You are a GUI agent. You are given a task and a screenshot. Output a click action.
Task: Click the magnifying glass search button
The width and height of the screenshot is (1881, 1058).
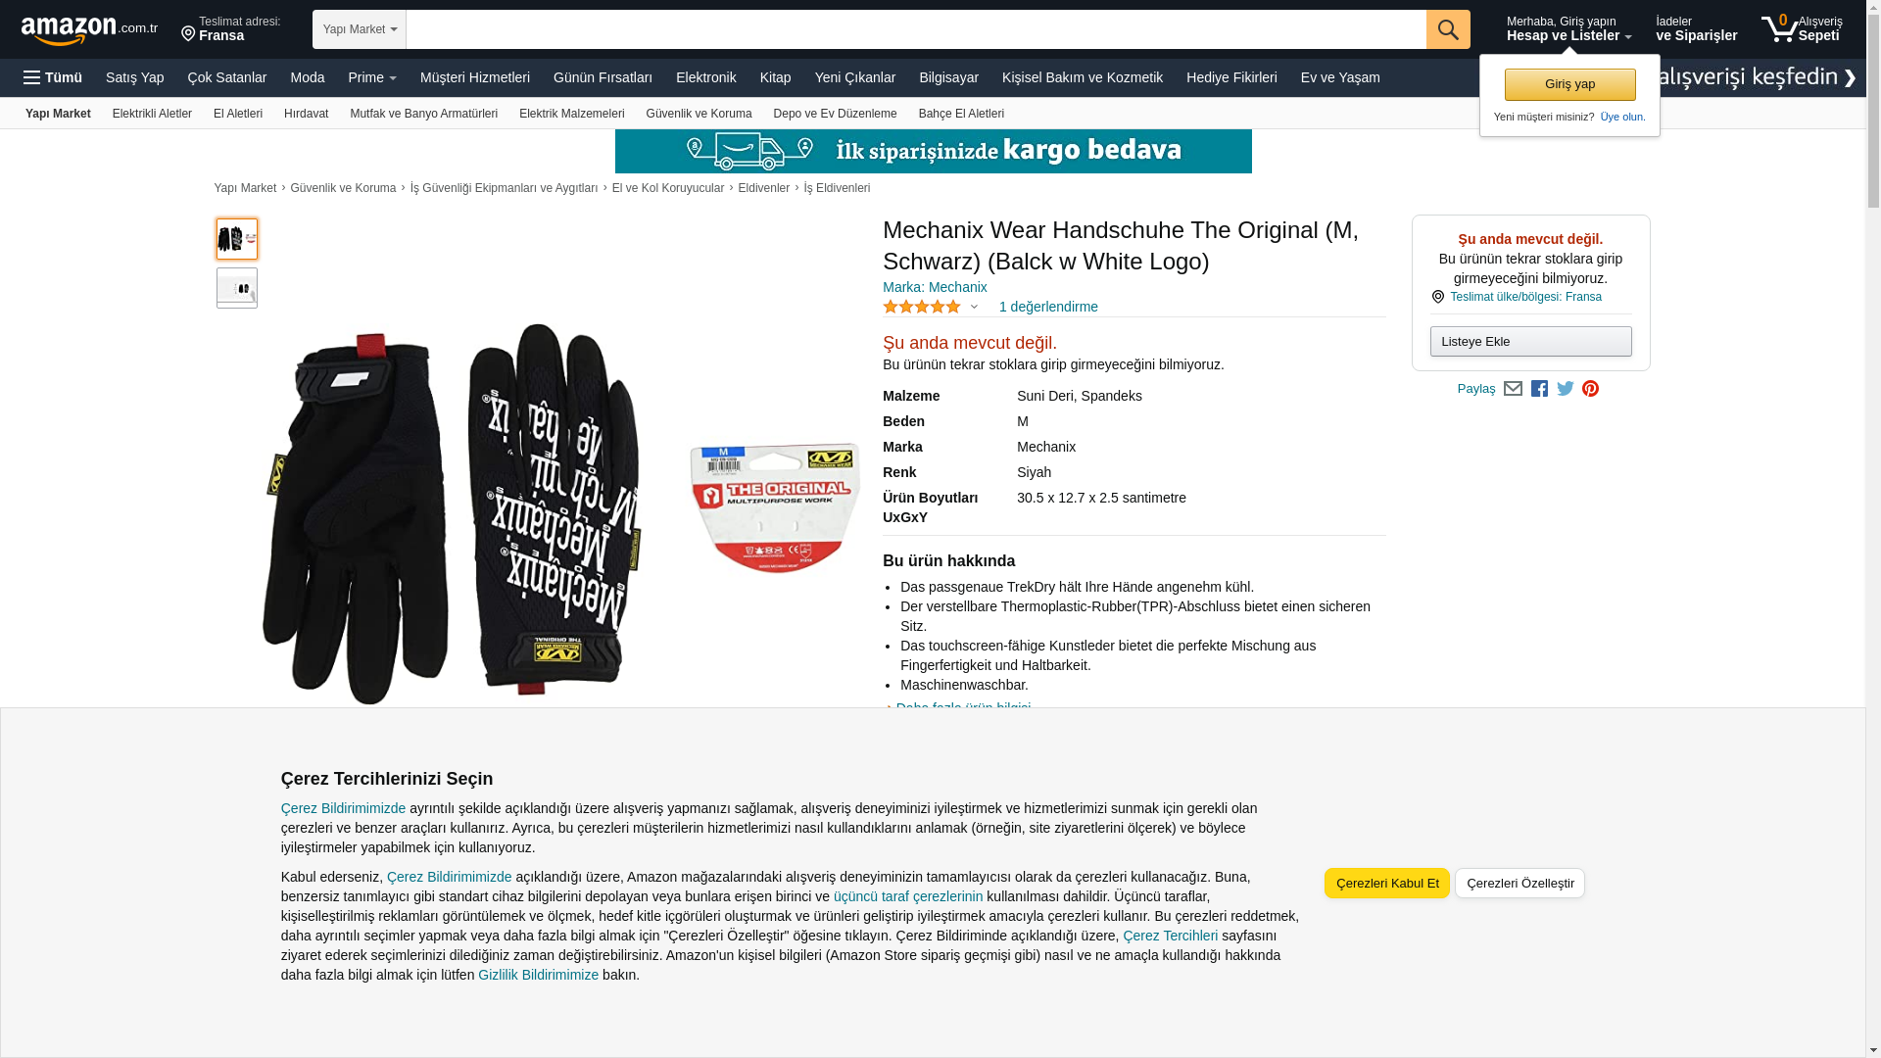tap(1448, 29)
